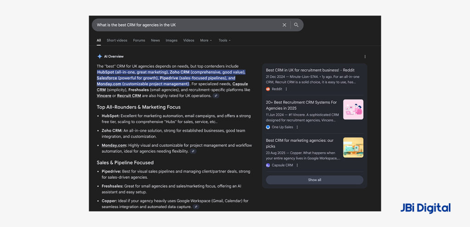Clear the search query with the X icon
Screen dimensions: 470x227
click(284, 25)
